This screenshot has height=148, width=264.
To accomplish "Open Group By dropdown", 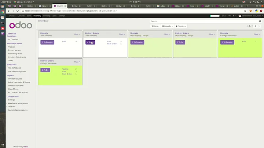I will coord(167,26).
